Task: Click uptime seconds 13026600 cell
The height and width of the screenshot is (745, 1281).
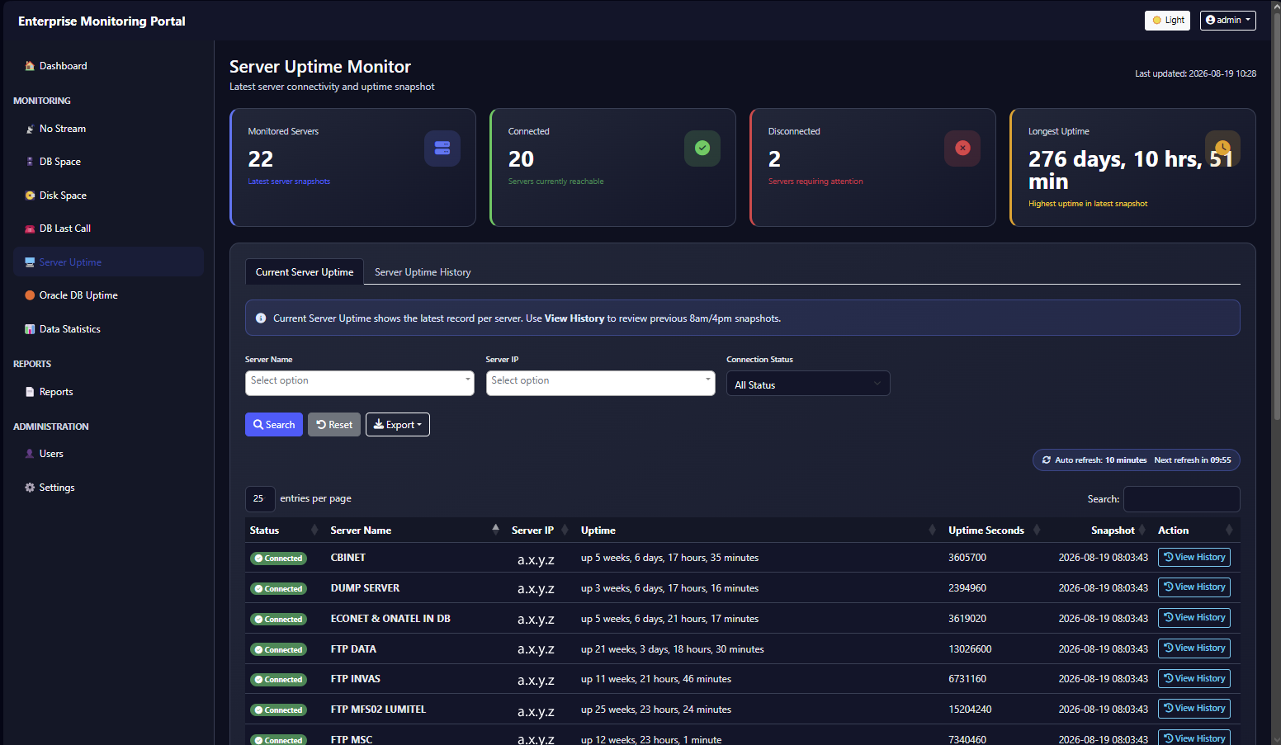Action: pos(970,649)
